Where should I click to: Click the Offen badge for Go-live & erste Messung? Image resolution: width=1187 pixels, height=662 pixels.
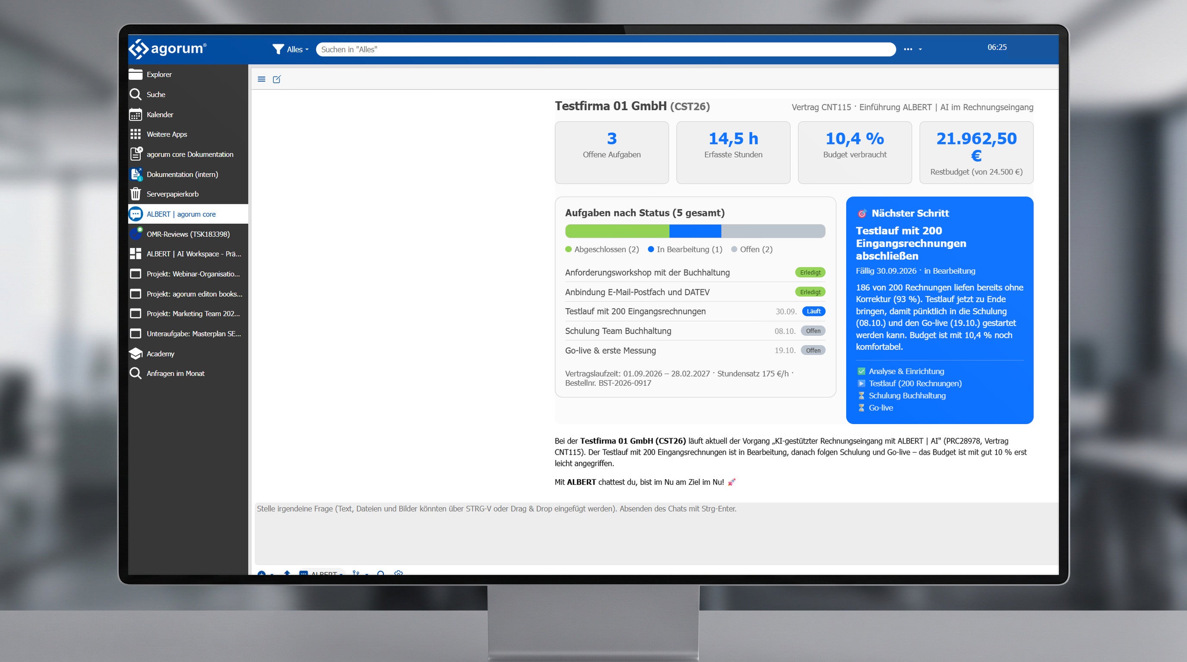[x=813, y=350]
